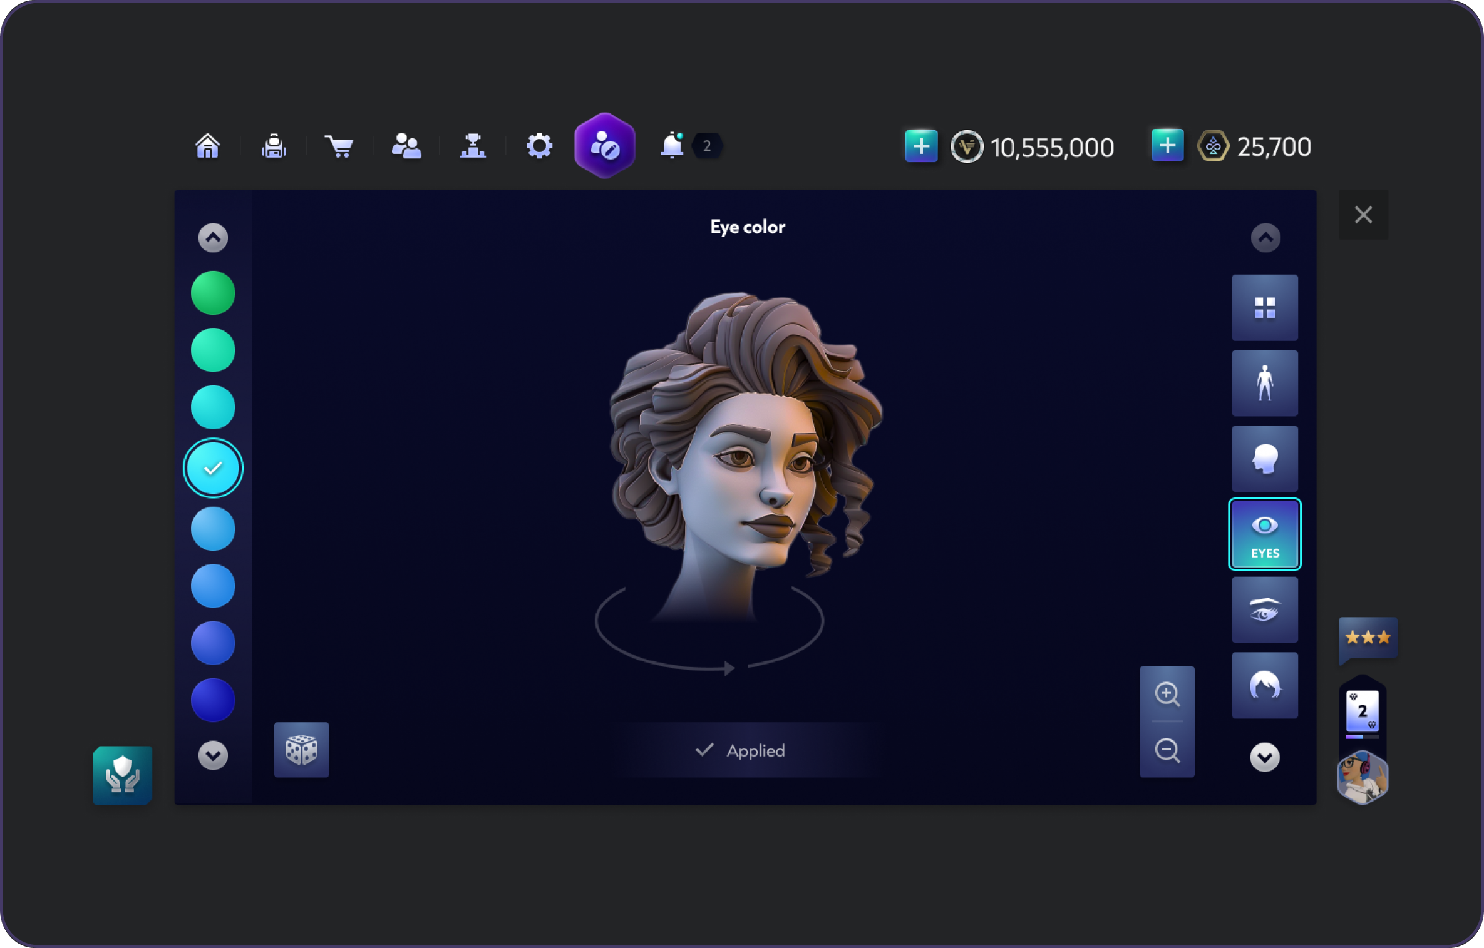Click the gold club currency icon
This screenshot has width=1484, height=948.
[1213, 147]
